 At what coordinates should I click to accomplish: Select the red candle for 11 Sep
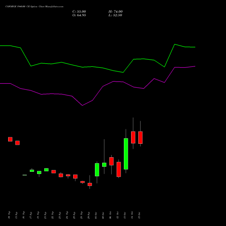click(x=18, y=143)
